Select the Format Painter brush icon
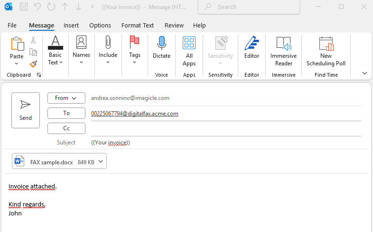Screen dimensions: 373x232 click(33, 64)
